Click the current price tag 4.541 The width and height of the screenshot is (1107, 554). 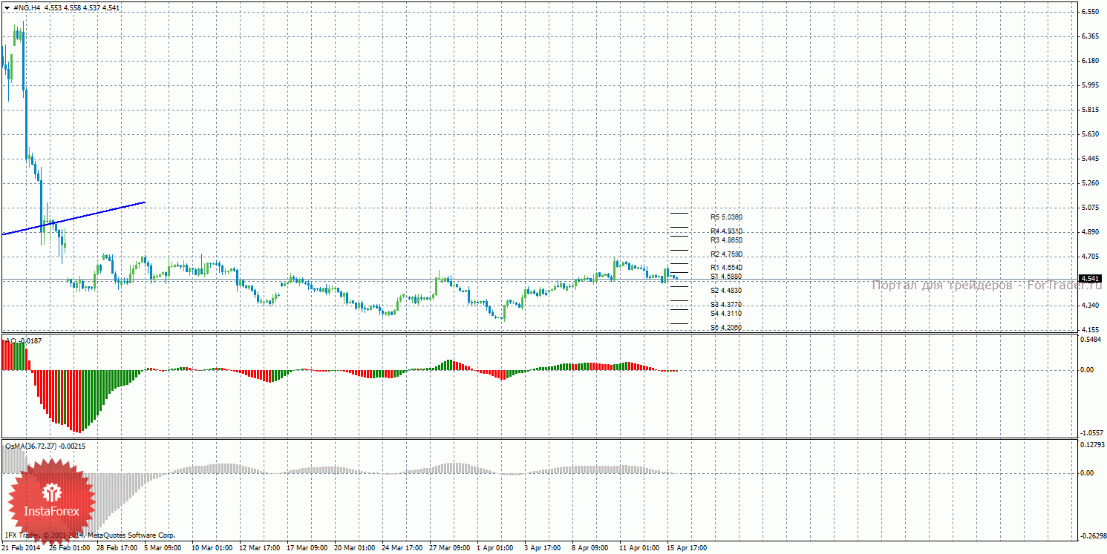point(1089,279)
